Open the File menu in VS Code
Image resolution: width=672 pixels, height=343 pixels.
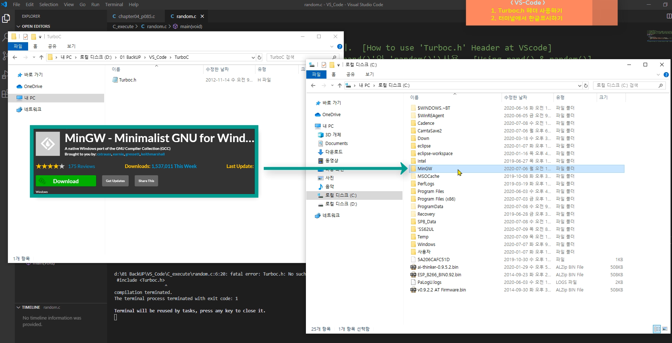click(17, 4)
